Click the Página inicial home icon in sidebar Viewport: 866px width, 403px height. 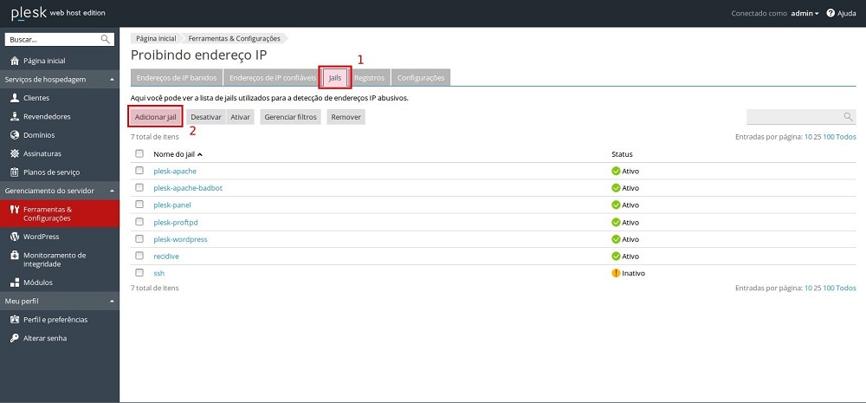coord(15,61)
